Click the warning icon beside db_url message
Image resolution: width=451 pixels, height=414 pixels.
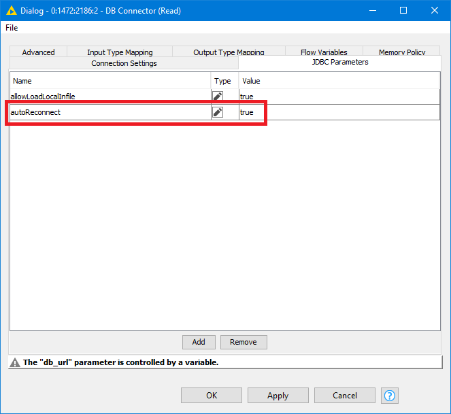coord(15,362)
